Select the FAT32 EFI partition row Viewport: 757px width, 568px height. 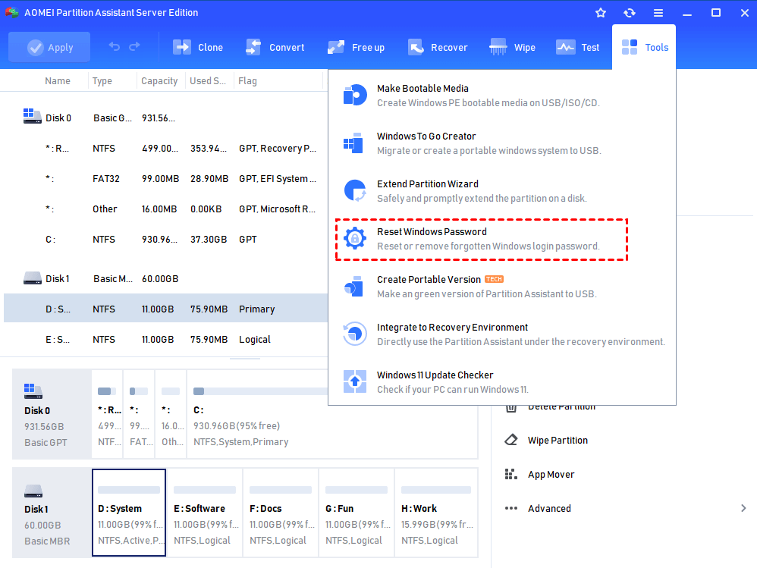click(165, 178)
